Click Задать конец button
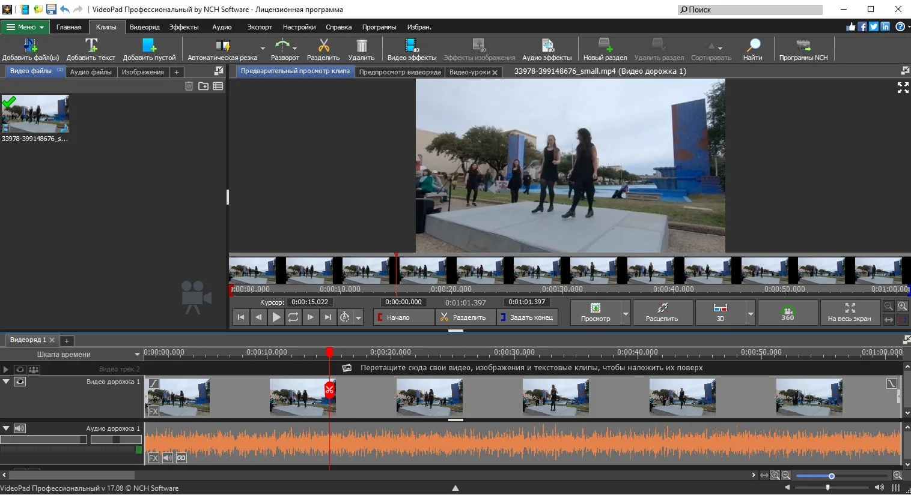 point(527,317)
